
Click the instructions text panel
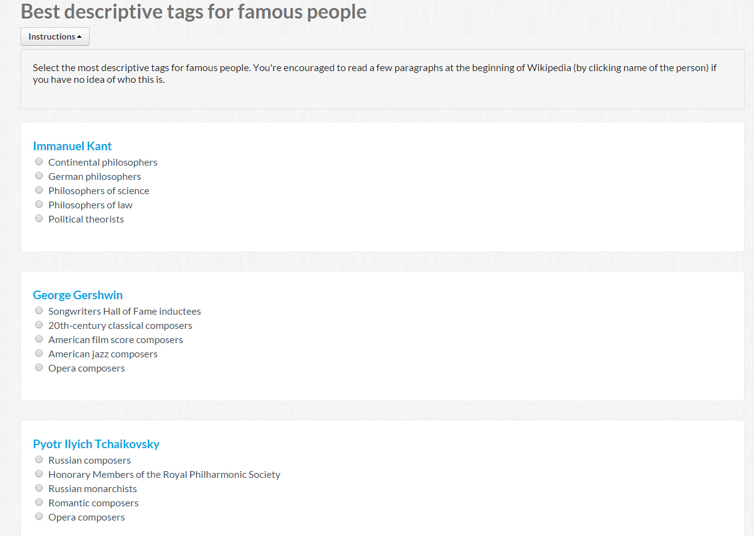pyautogui.click(x=383, y=79)
